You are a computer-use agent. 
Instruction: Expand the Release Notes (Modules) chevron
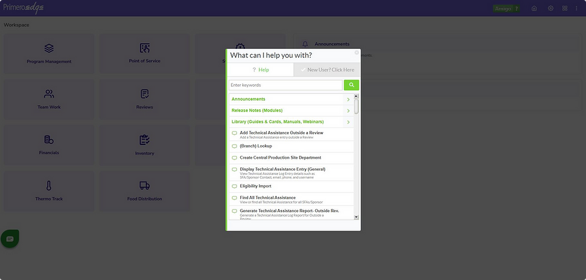[348, 111]
